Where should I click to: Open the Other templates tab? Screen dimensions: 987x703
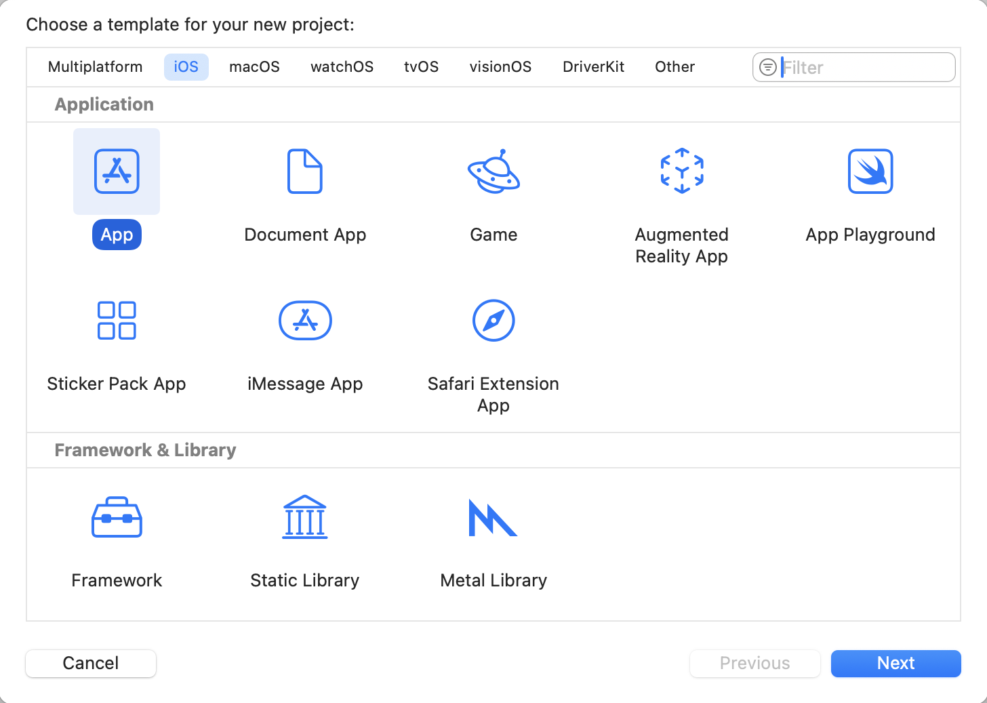coord(675,67)
